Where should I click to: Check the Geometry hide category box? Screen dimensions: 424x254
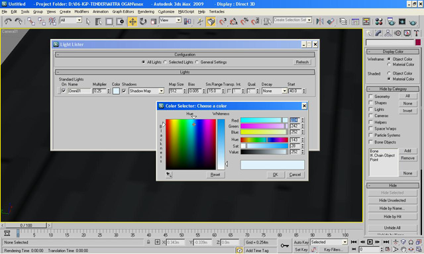pos(371,97)
